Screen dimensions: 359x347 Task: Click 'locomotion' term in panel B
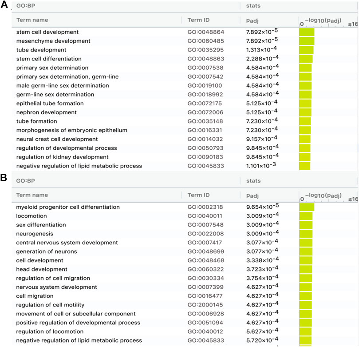tap(32, 216)
